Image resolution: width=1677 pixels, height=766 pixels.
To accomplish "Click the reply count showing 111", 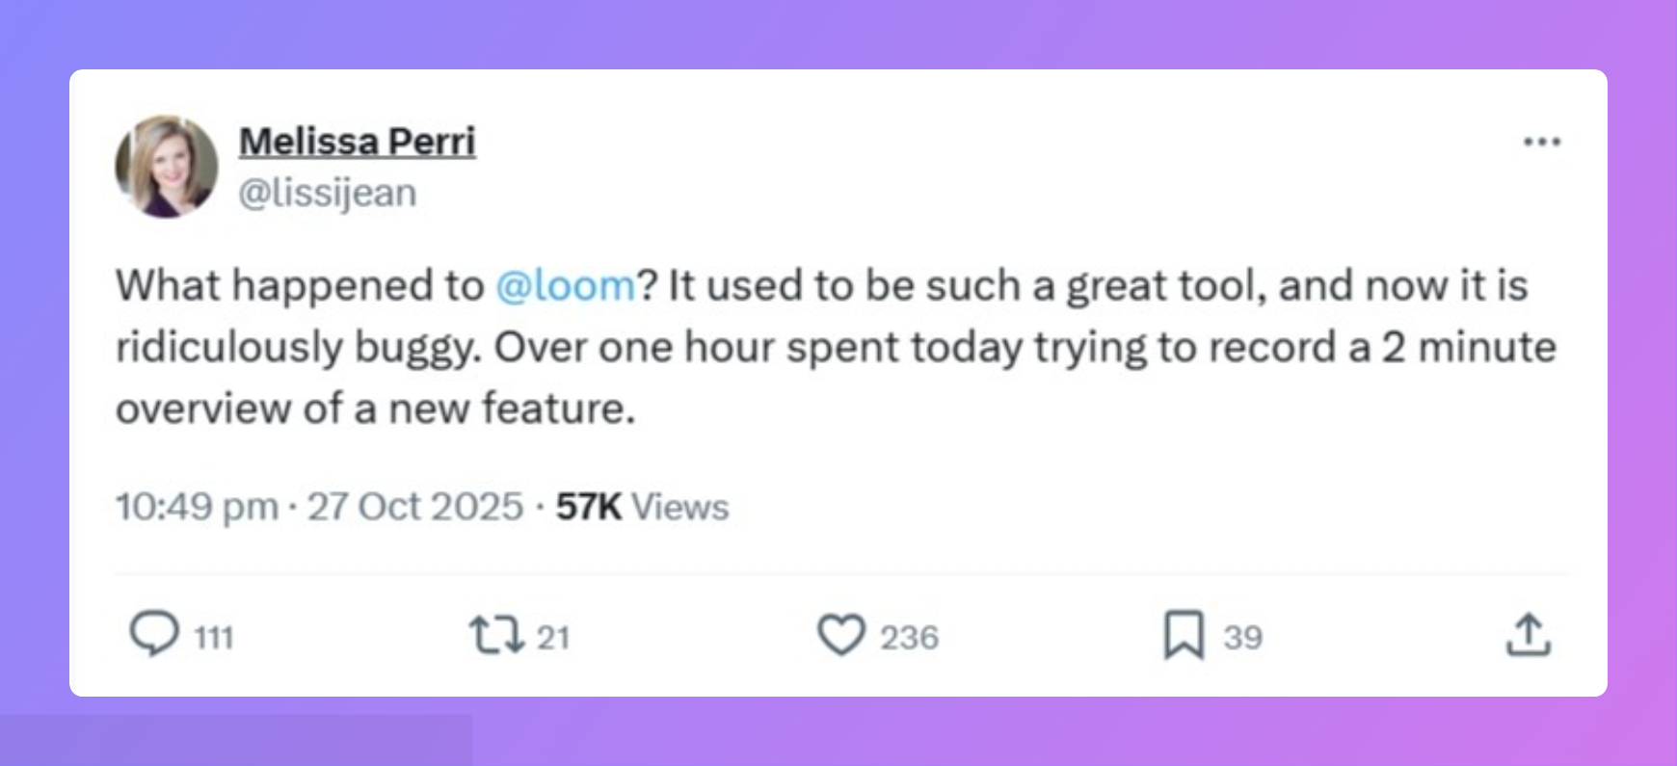I will (213, 636).
